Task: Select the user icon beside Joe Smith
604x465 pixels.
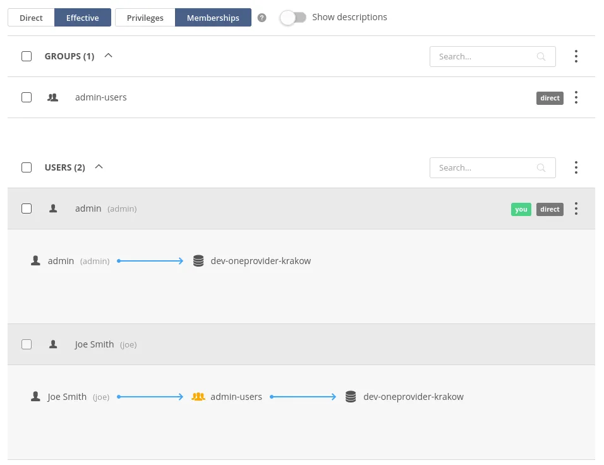Action: click(x=53, y=344)
